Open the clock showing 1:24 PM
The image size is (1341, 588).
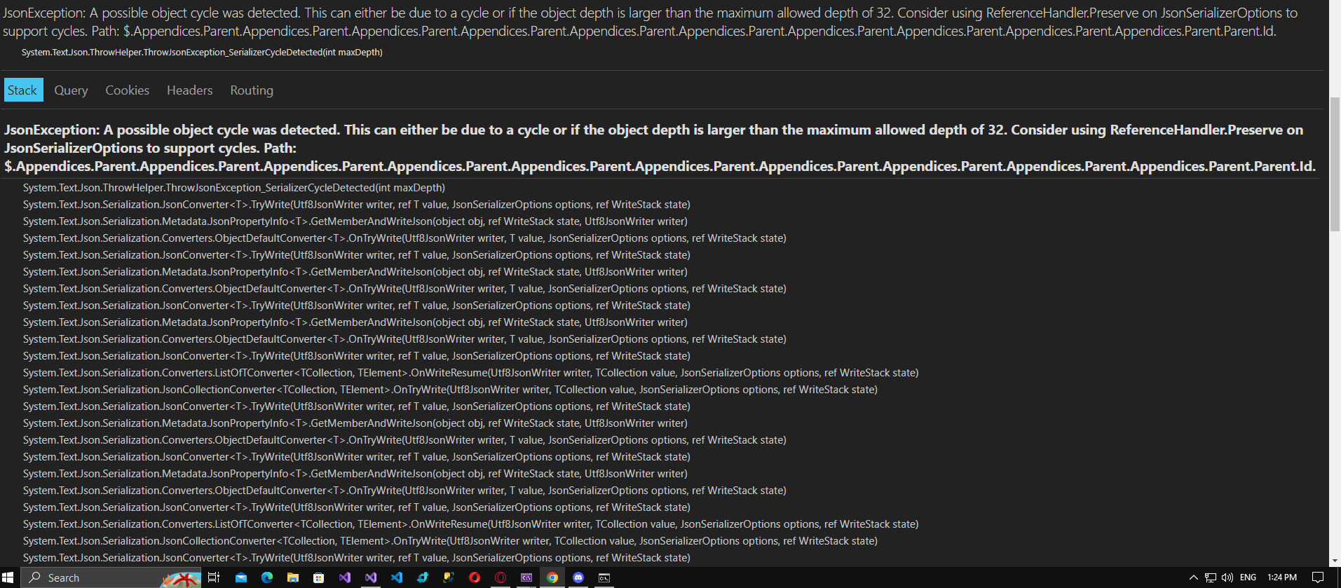point(1282,577)
